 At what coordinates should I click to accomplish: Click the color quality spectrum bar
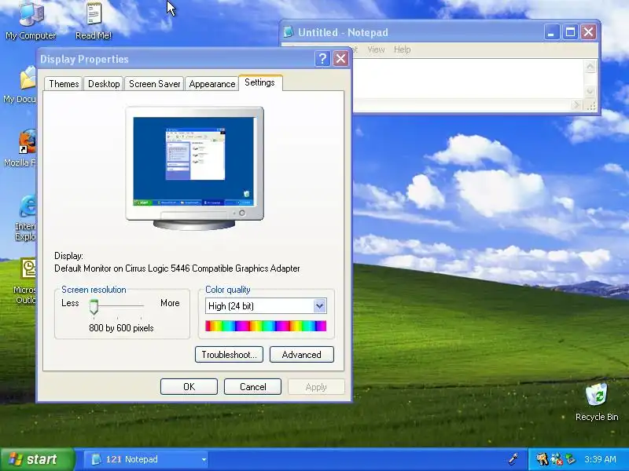point(266,326)
